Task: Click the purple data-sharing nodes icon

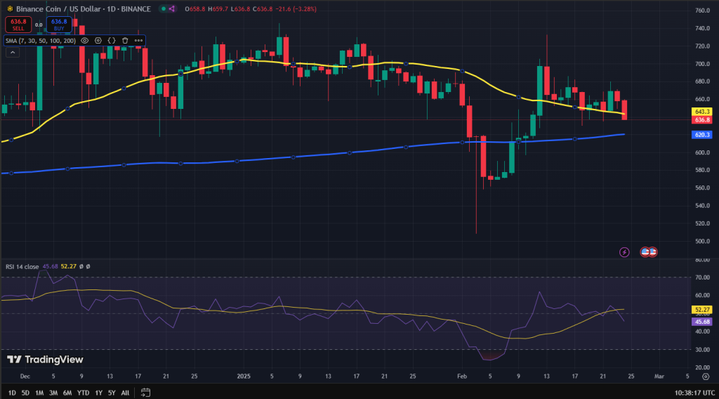Action: 172,8
